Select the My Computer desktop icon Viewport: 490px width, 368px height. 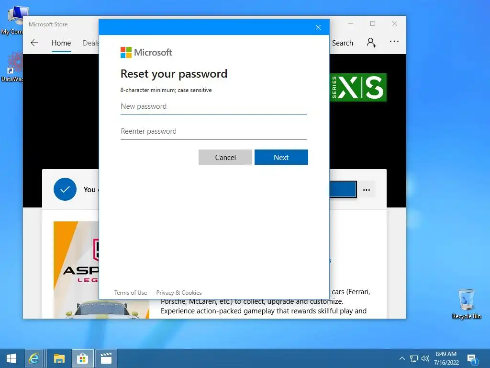coord(12,20)
